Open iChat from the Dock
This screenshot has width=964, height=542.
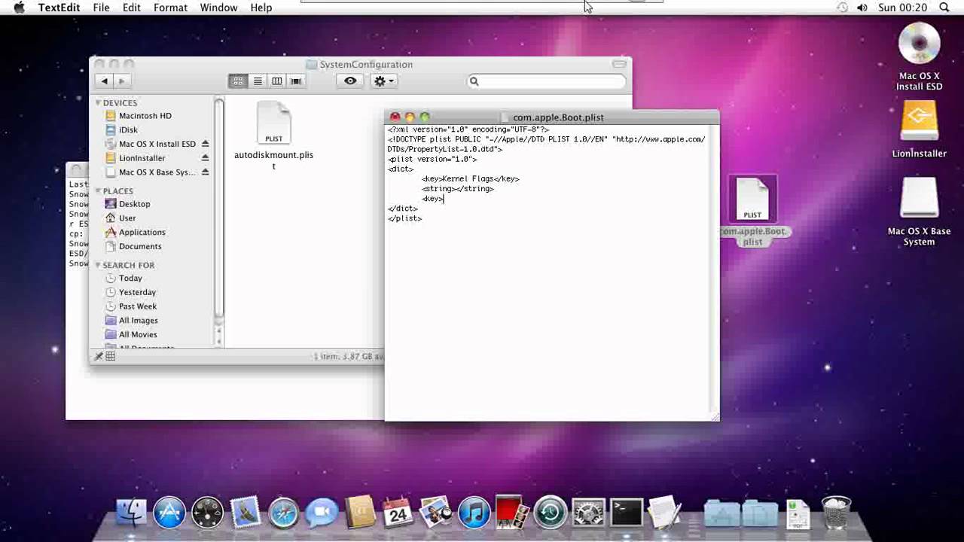(x=322, y=513)
